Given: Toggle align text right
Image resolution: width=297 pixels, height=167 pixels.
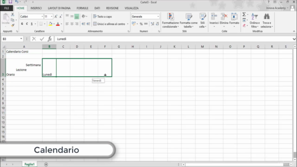Looking at the screenshot, I should [x=77, y=24].
